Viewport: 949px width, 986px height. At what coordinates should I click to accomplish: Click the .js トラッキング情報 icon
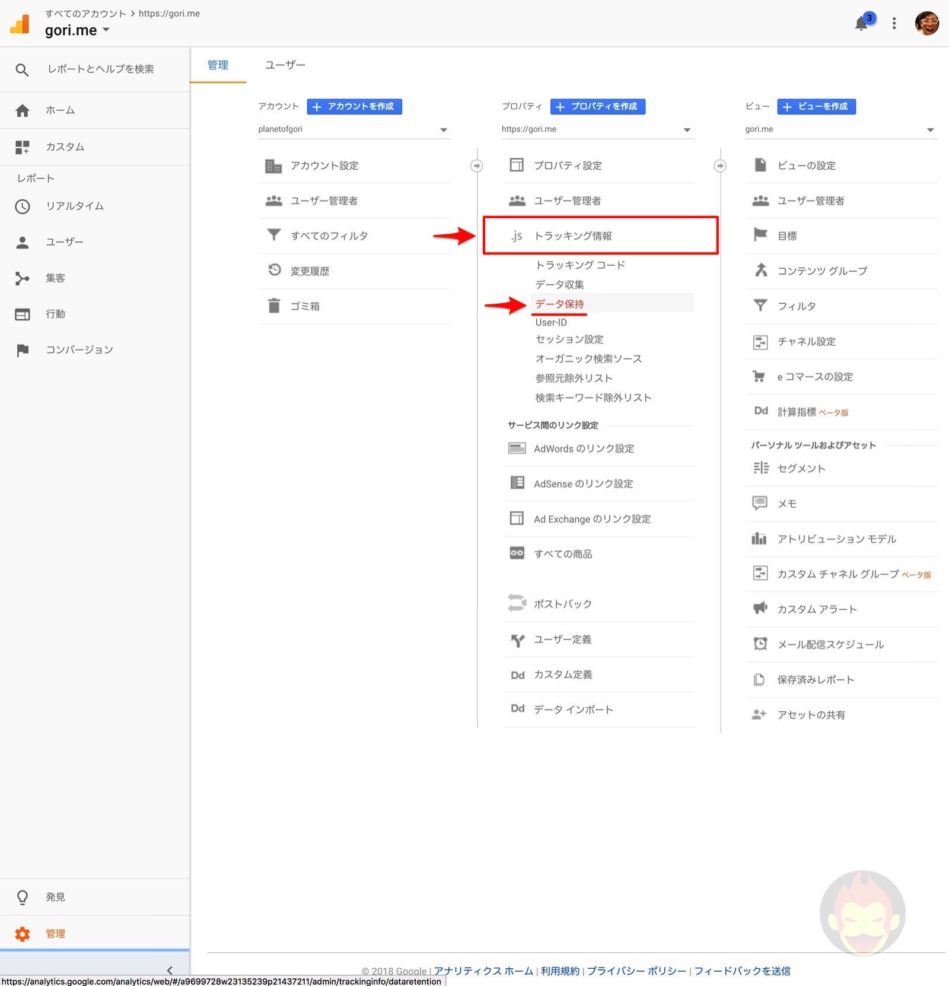click(x=517, y=236)
